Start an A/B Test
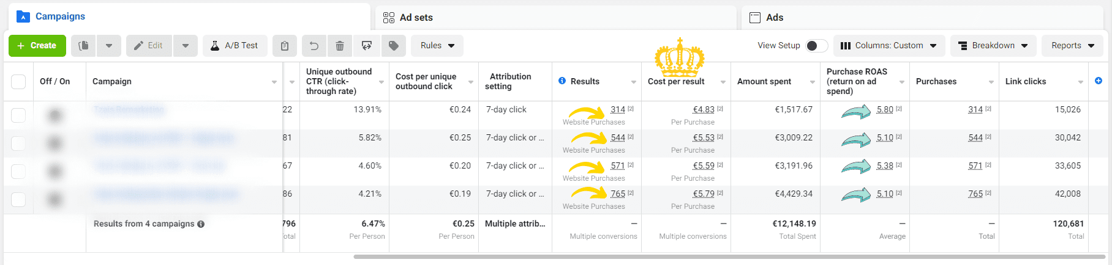This screenshot has height=265, width=1112. click(235, 46)
